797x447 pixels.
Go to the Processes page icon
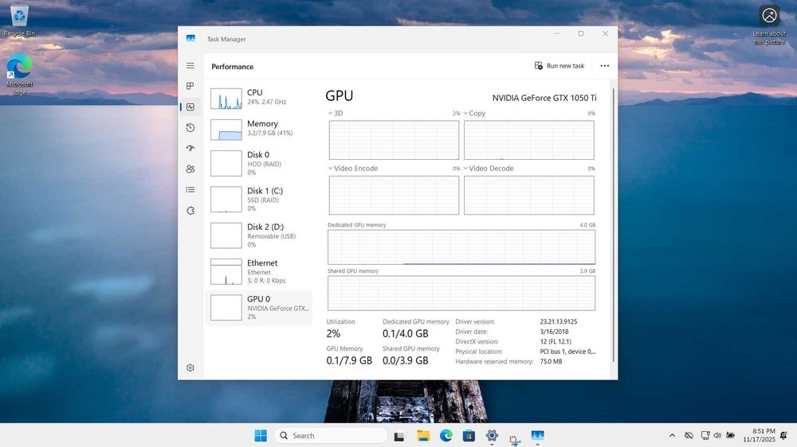[190, 86]
